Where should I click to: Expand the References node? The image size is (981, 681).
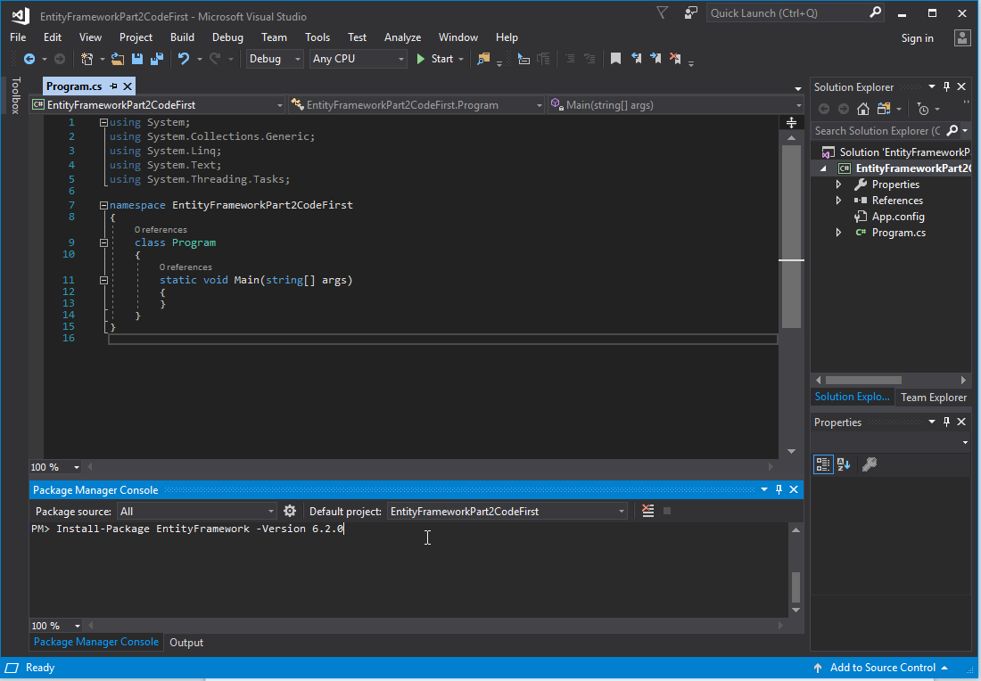pos(838,200)
